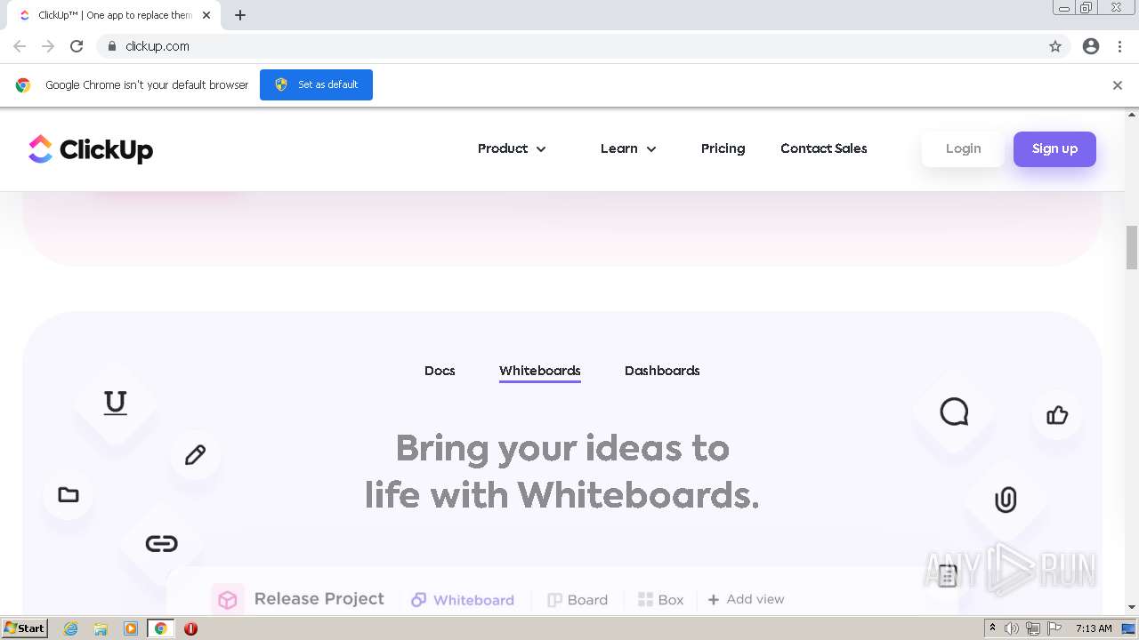This screenshot has width=1139, height=640.
Task: Go back to previous page
Action: click(20, 46)
